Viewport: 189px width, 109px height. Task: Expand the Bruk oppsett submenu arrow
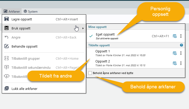83,28
